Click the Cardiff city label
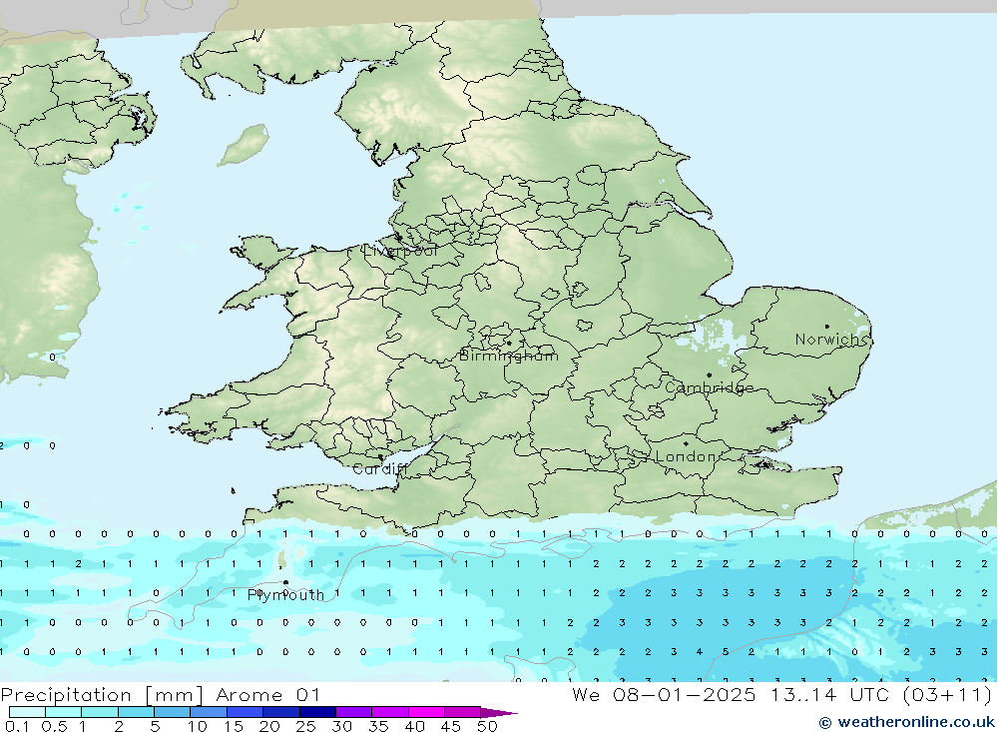This screenshot has height=732, width=998. tap(379, 469)
